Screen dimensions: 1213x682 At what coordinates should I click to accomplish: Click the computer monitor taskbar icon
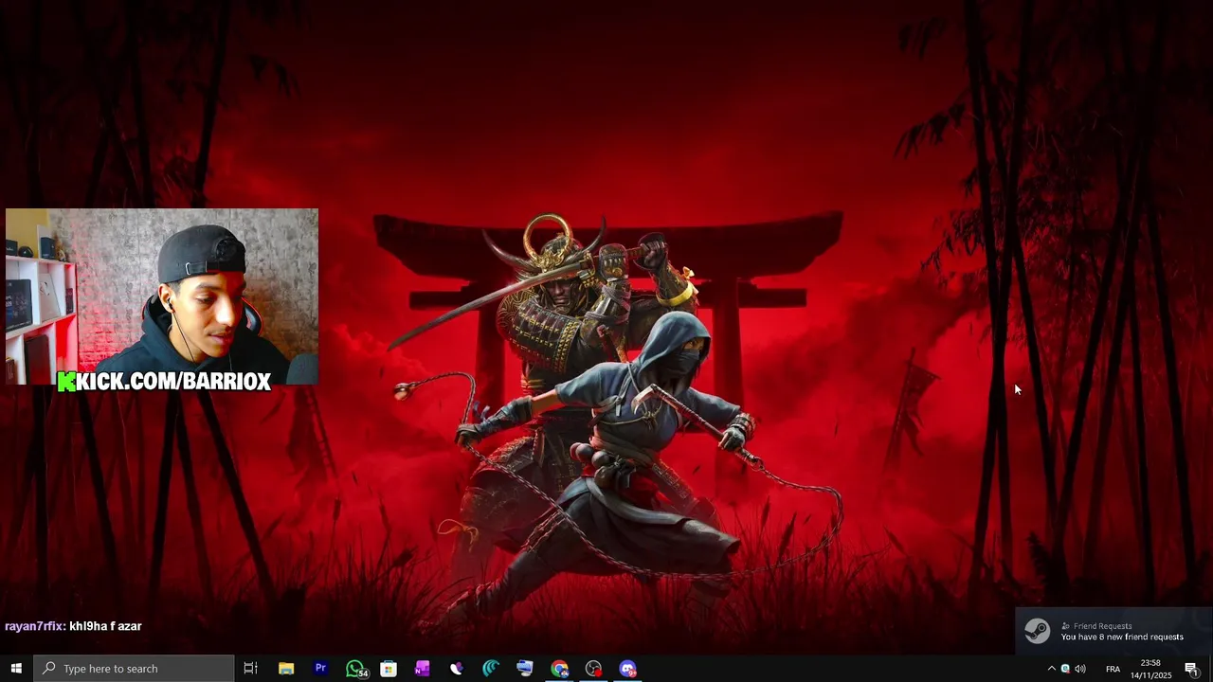(525, 669)
